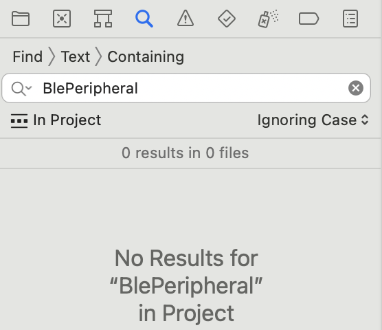Click the 0 results in 0 files label
The image size is (382, 330).
(x=185, y=153)
